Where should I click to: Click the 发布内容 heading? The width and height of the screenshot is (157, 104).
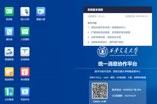[x=92, y=23]
